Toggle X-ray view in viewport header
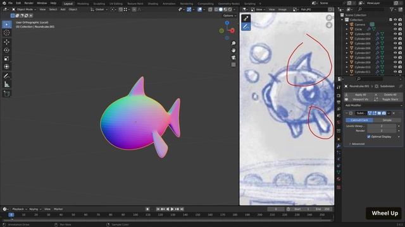405x227 pixels. tap(210, 9)
